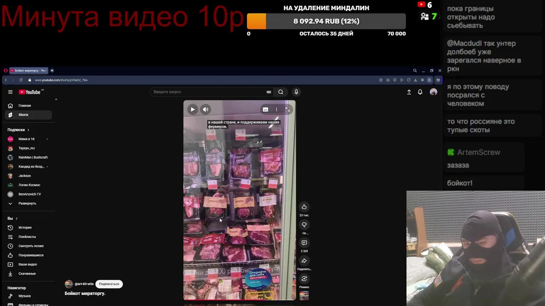Open Ваши видео in sidebar
This screenshot has height=306, width=545.
(x=29, y=264)
